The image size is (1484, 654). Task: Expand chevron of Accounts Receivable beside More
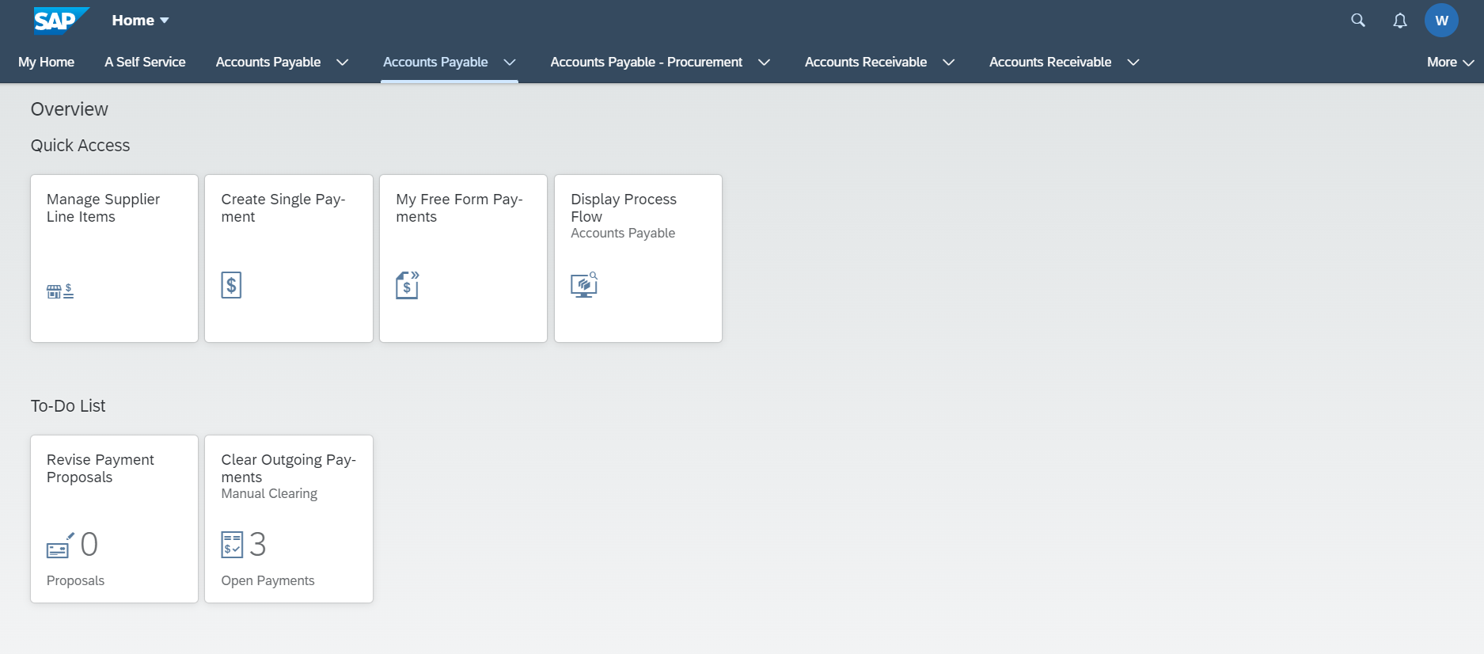point(1133,63)
